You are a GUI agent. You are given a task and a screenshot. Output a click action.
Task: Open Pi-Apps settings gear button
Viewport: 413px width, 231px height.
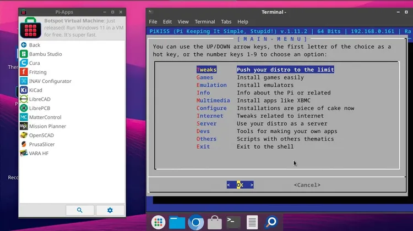coord(110,210)
